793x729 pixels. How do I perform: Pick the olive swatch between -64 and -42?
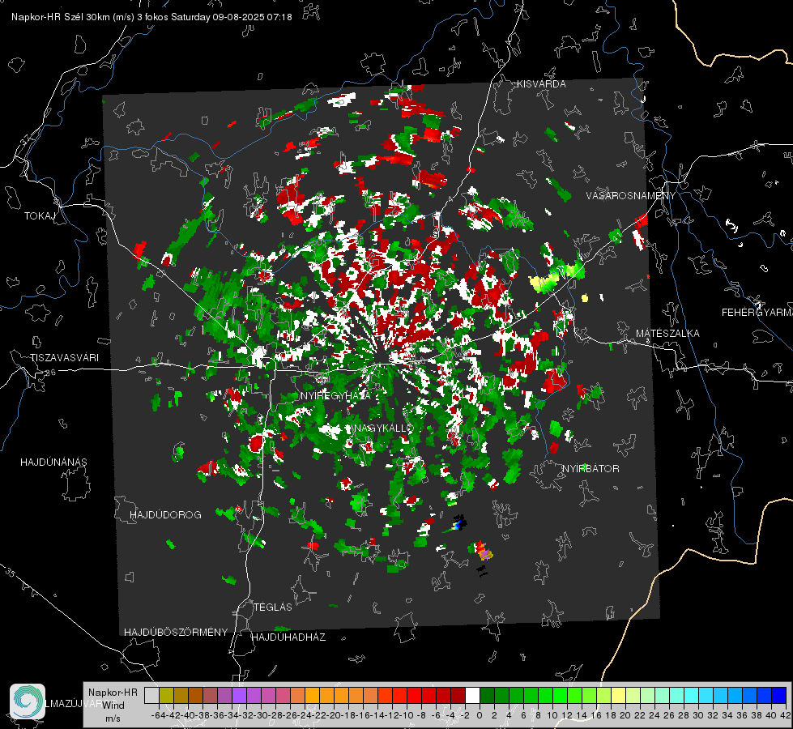click(166, 696)
